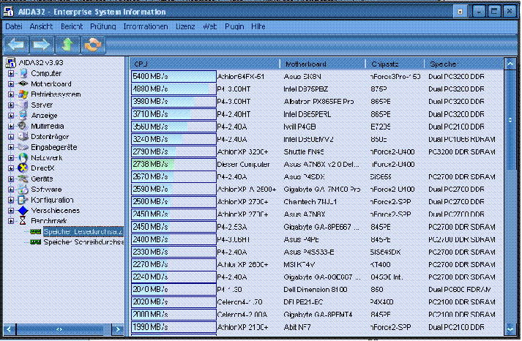Click the Albatron PX865PE Pro cell
The width and height of the screenshot is (522, 341).
pos(318,102)
